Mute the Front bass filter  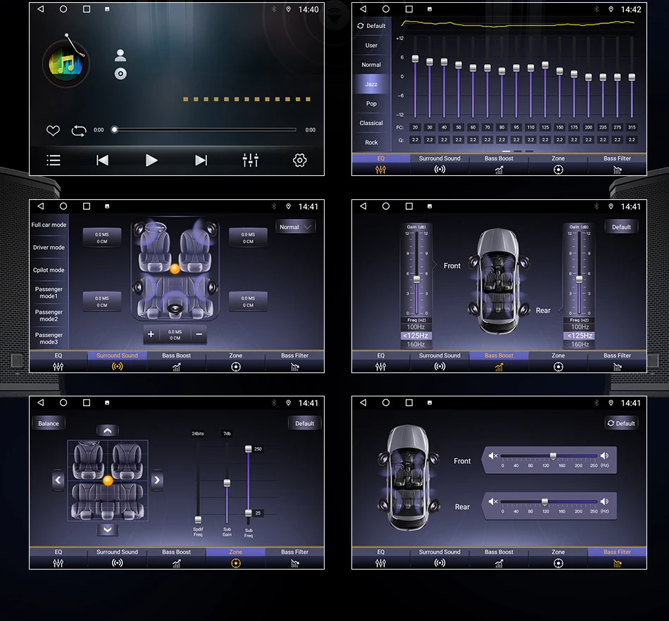click(x=493, y=456)
